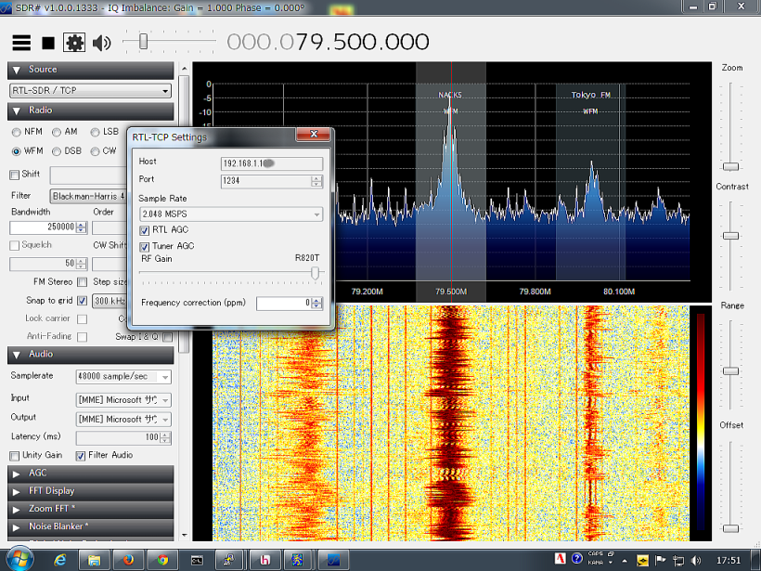Image resolution: width=761 pixels, height=571 pixels.
Task: Enable the Shift checkbox
Action: point(15,175)
